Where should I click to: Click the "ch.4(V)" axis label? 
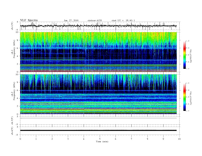pyautogui.click(x=12, y=131)
